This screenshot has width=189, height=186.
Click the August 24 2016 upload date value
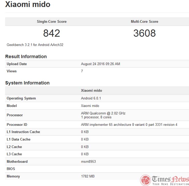(100, 64)
